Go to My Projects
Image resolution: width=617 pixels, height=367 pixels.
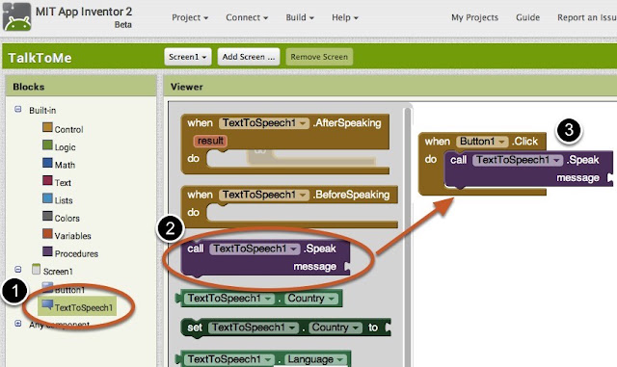(x=474, y=17)
